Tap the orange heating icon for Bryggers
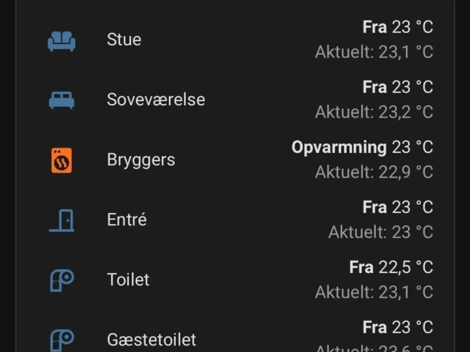The height and width of the screenshot is (352, 470). click(62, 160)
